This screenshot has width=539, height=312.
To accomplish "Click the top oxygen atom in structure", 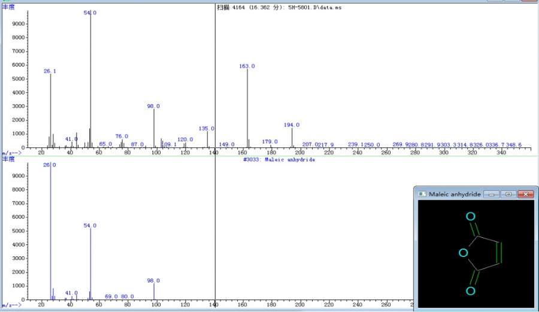I will coord(471,216).
